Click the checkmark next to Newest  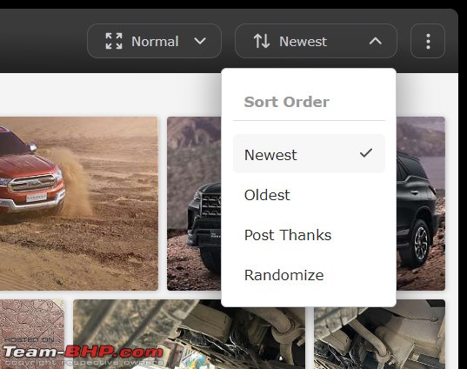(366, 153)
